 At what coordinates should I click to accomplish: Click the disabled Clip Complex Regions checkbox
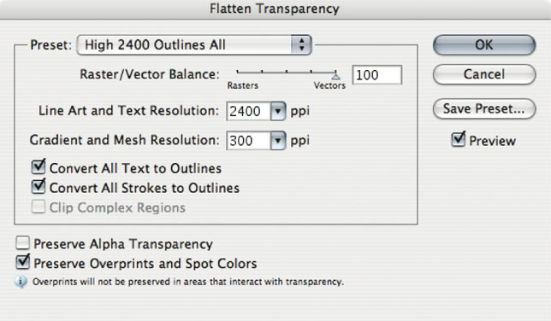[38, 207]
